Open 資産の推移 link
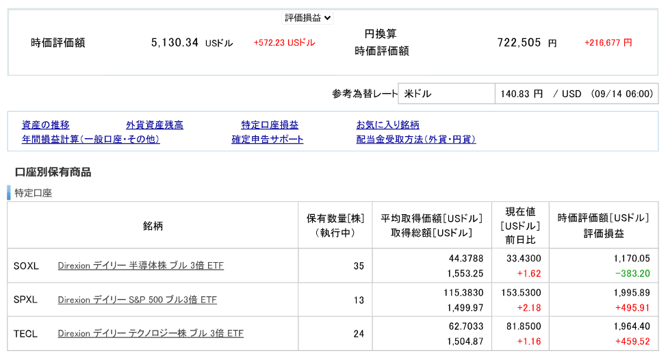 click(46, 125)
